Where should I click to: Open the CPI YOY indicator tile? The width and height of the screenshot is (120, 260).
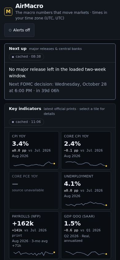coord(34,150)
